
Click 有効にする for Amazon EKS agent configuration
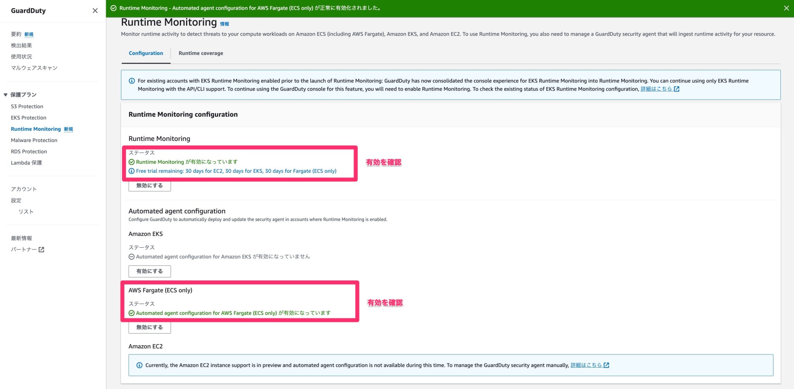click(149, 271)
